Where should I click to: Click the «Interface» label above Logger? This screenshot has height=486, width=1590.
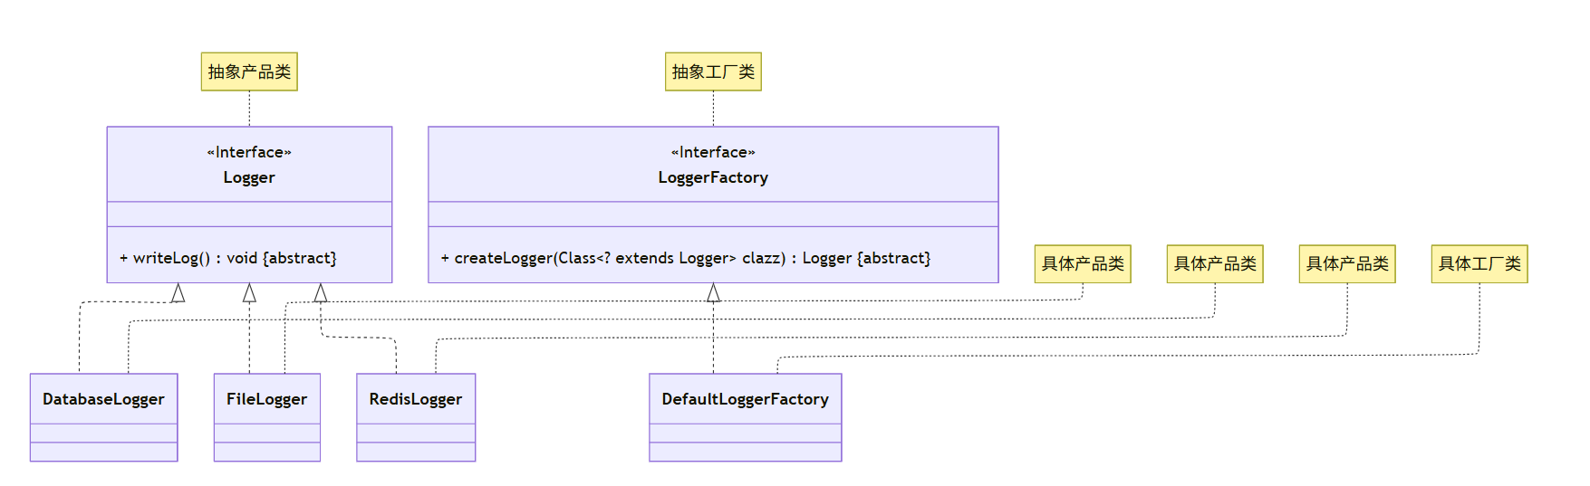[x=249, y=152]
